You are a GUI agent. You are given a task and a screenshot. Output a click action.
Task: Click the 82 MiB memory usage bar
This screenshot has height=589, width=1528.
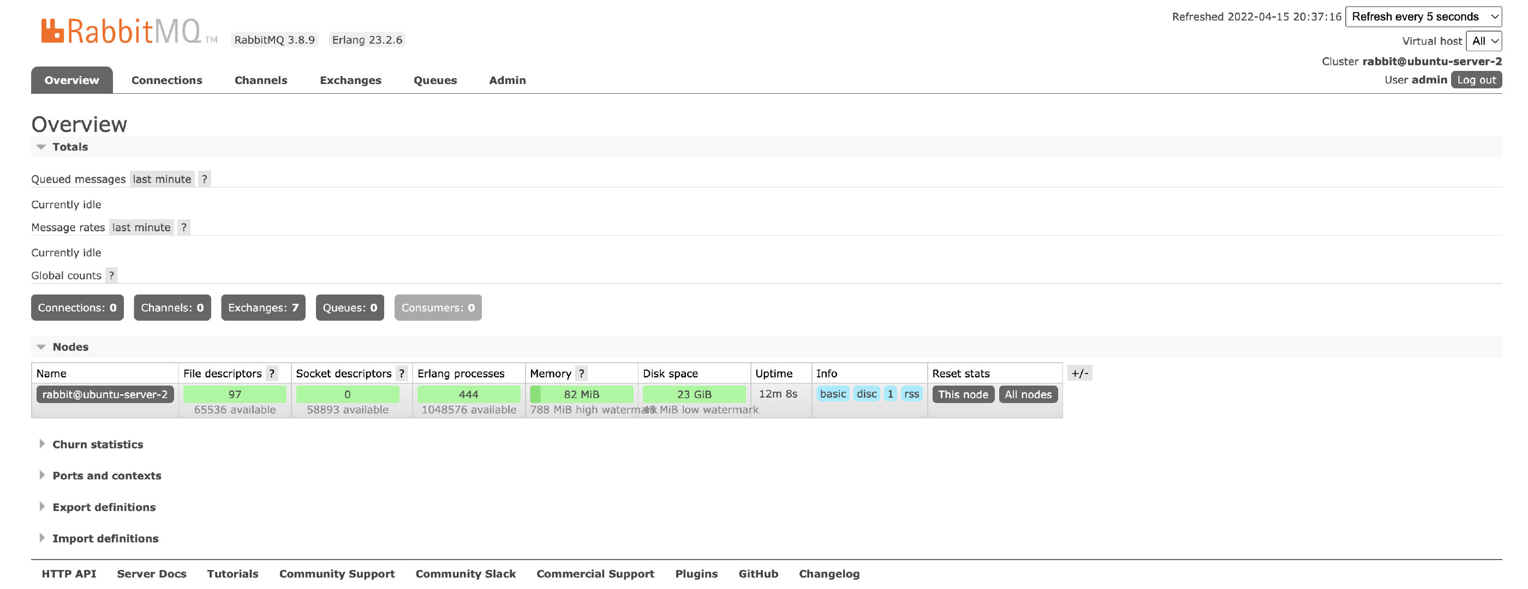click(x=581, y=394)
